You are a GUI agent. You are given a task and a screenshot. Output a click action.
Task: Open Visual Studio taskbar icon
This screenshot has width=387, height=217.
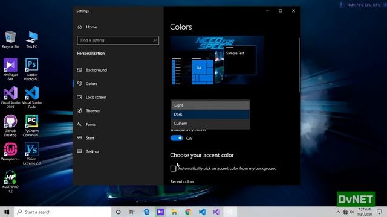(216, 212)
